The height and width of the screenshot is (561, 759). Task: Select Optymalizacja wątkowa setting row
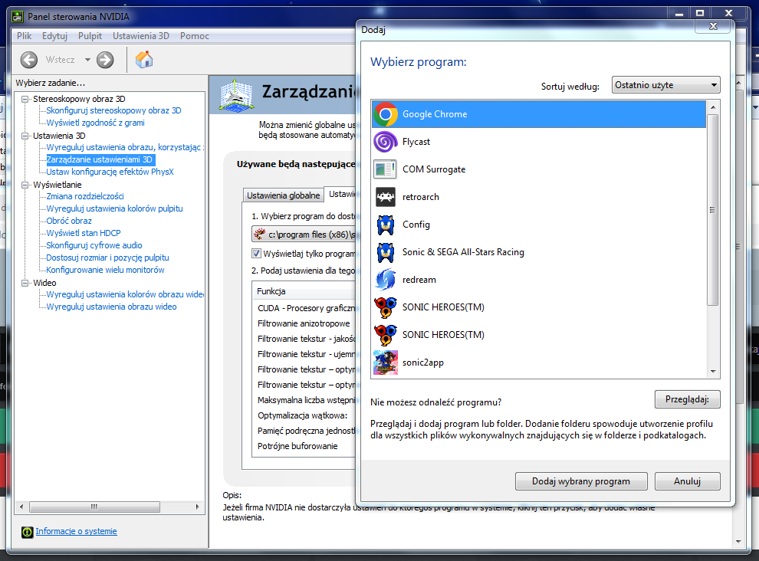pyautogui.click(x=304, y=416)
